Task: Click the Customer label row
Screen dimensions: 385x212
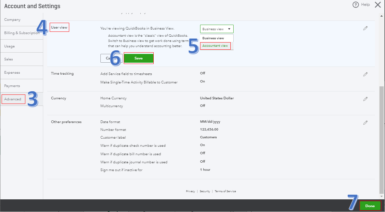Action: pyautogui.click(x=113, y=137)
